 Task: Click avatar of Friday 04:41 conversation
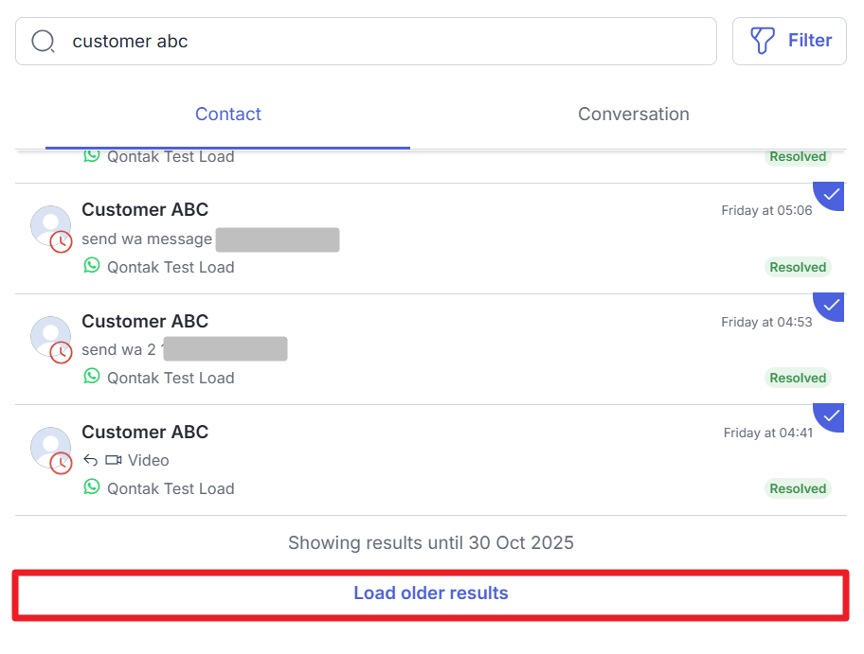point(50,448)
